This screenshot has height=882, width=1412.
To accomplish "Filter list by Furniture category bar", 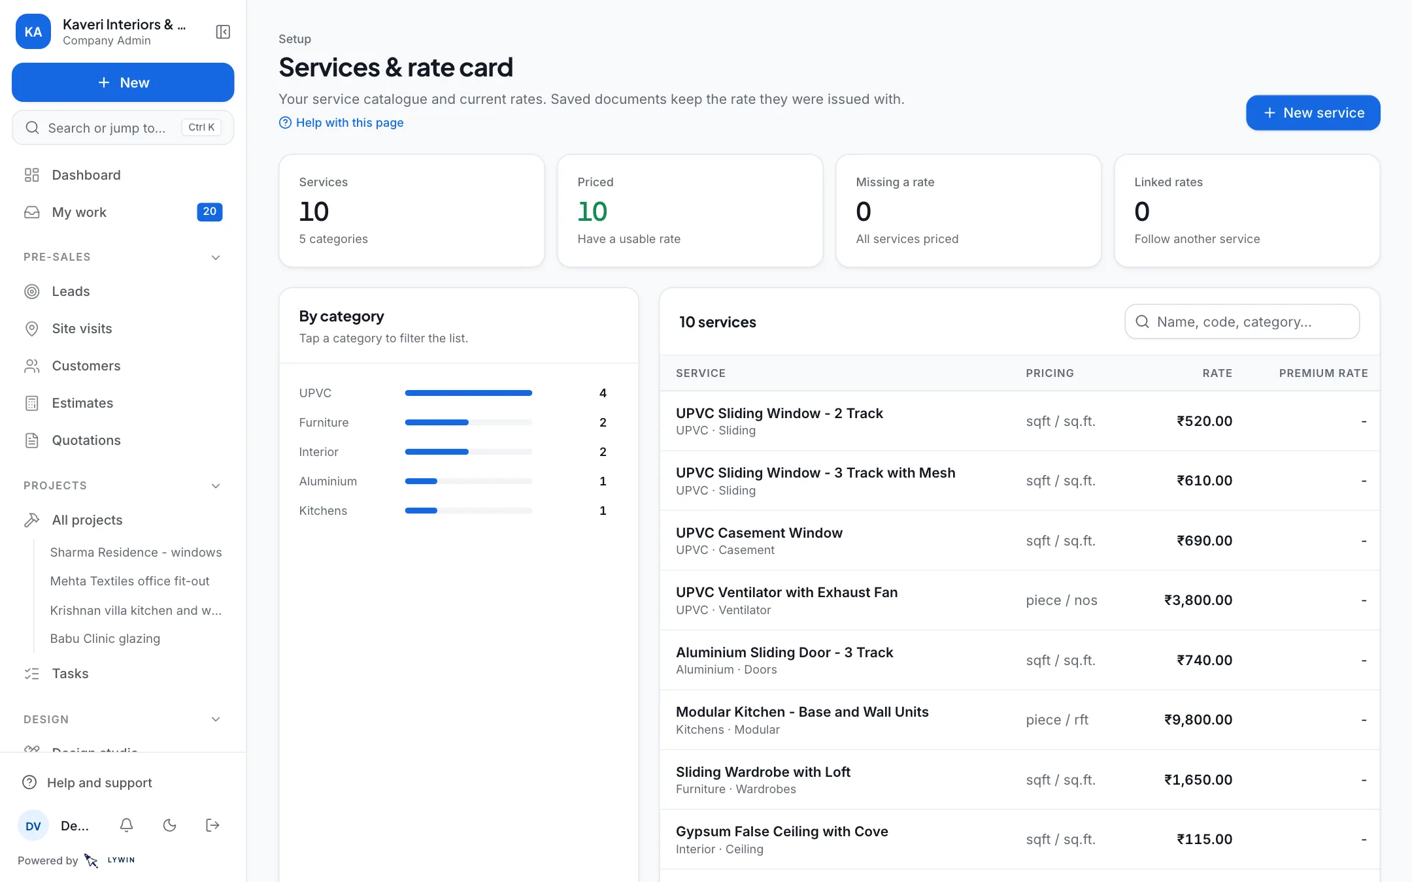I will [x=468, y=423].
